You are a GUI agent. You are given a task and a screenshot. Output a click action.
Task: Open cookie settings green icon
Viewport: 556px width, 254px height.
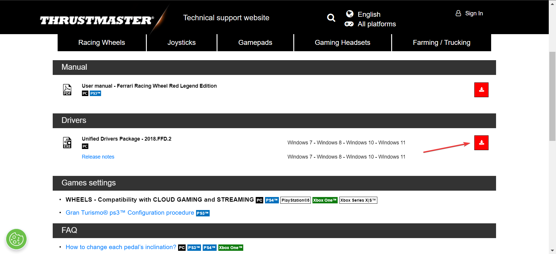tap(17, 239)
